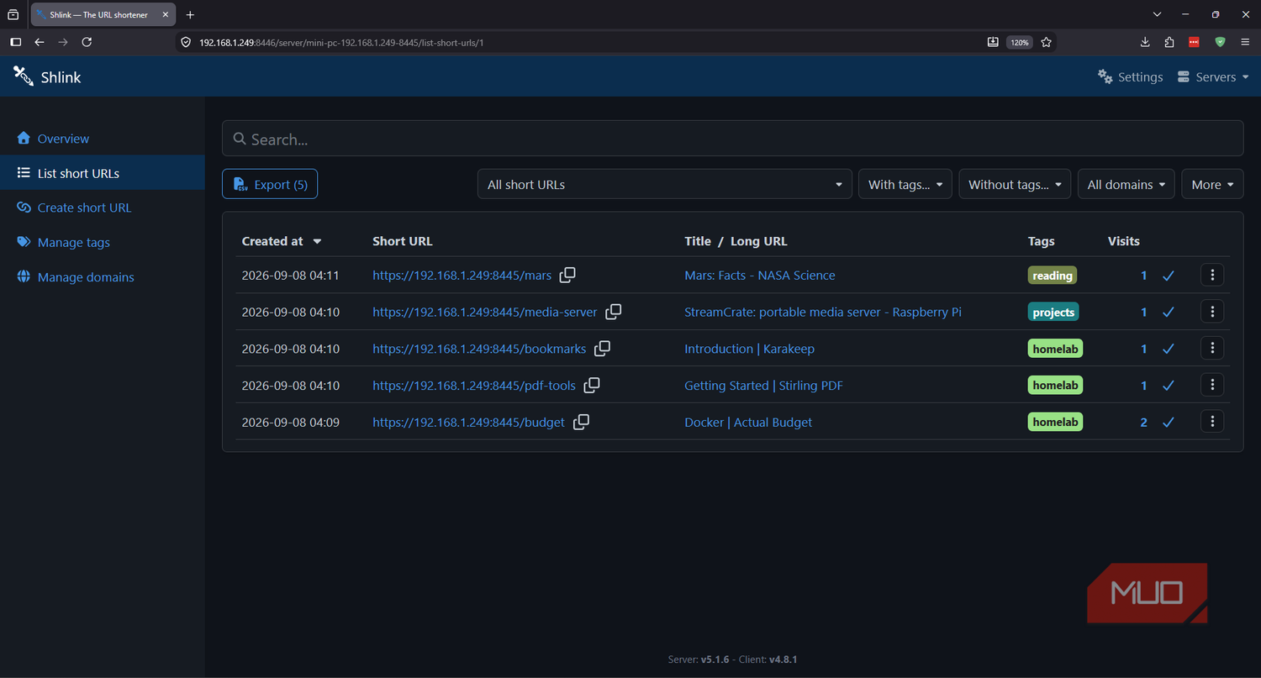The width and height of the screenshot is (1261, 678).
Task: Copy the media-server short URL
Action: 614,312
